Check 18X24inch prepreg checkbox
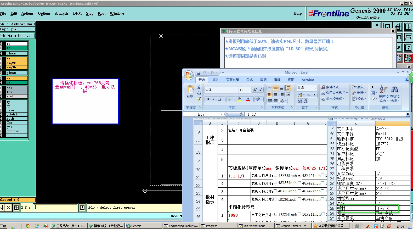The image size is (413, 229). [275, 214]
